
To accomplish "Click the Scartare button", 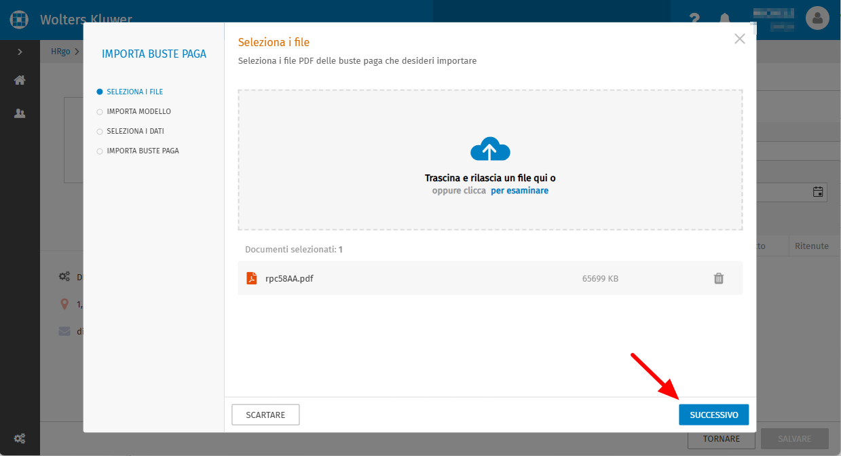I will (265, 415).
